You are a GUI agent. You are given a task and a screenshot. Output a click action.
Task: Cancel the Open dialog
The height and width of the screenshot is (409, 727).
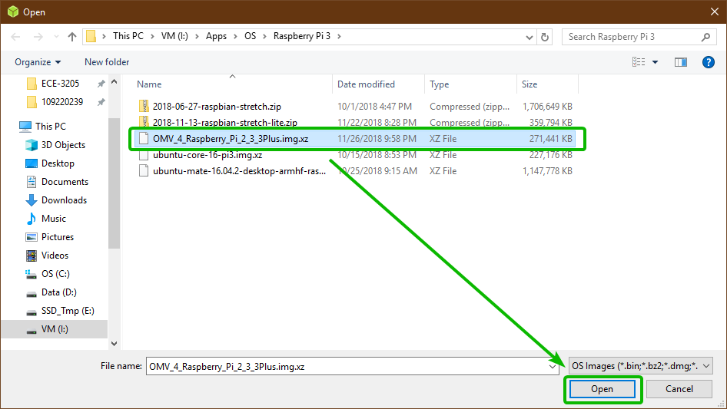point(679,389)
